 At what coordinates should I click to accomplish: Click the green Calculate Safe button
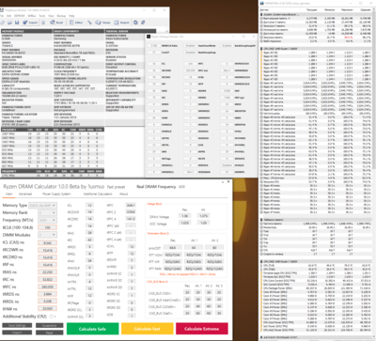[x=92, y=329]
